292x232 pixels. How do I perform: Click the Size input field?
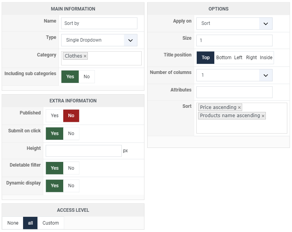(x=234, y=40)
